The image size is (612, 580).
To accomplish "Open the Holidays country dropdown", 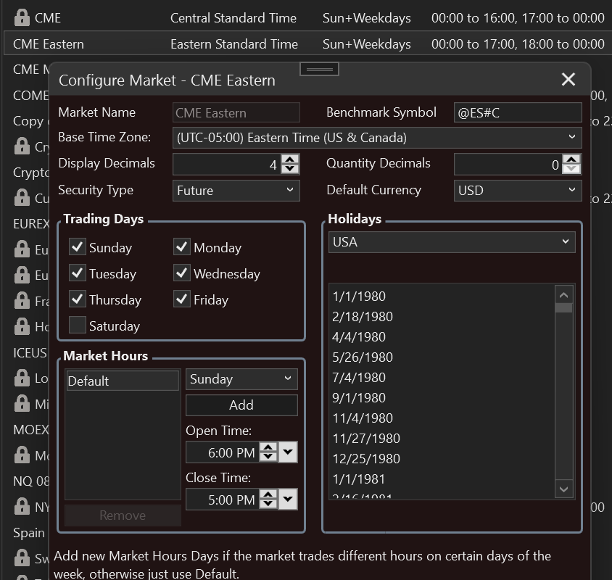I will click(452, 242).
